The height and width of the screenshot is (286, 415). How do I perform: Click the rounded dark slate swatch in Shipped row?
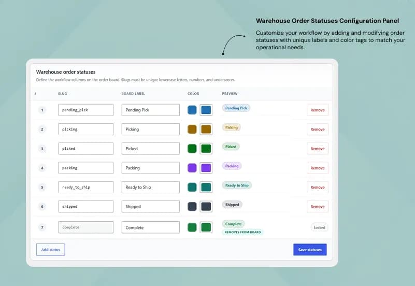point(192,206)
